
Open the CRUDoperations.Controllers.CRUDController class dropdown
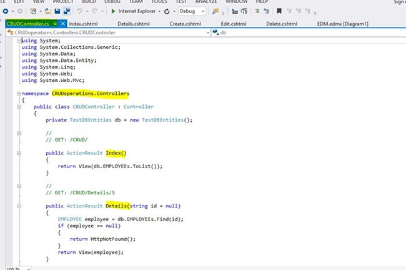coord(108,32)
